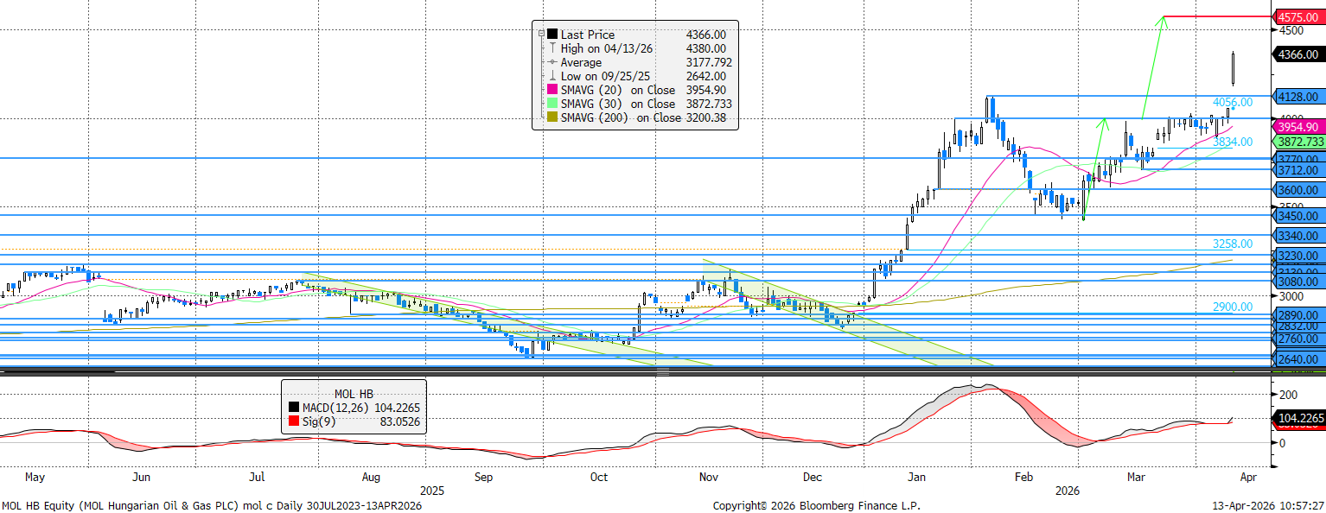The image size is (1326, 513).
Task: Select the 3600.00 support level label
Action: point(1300,190)
